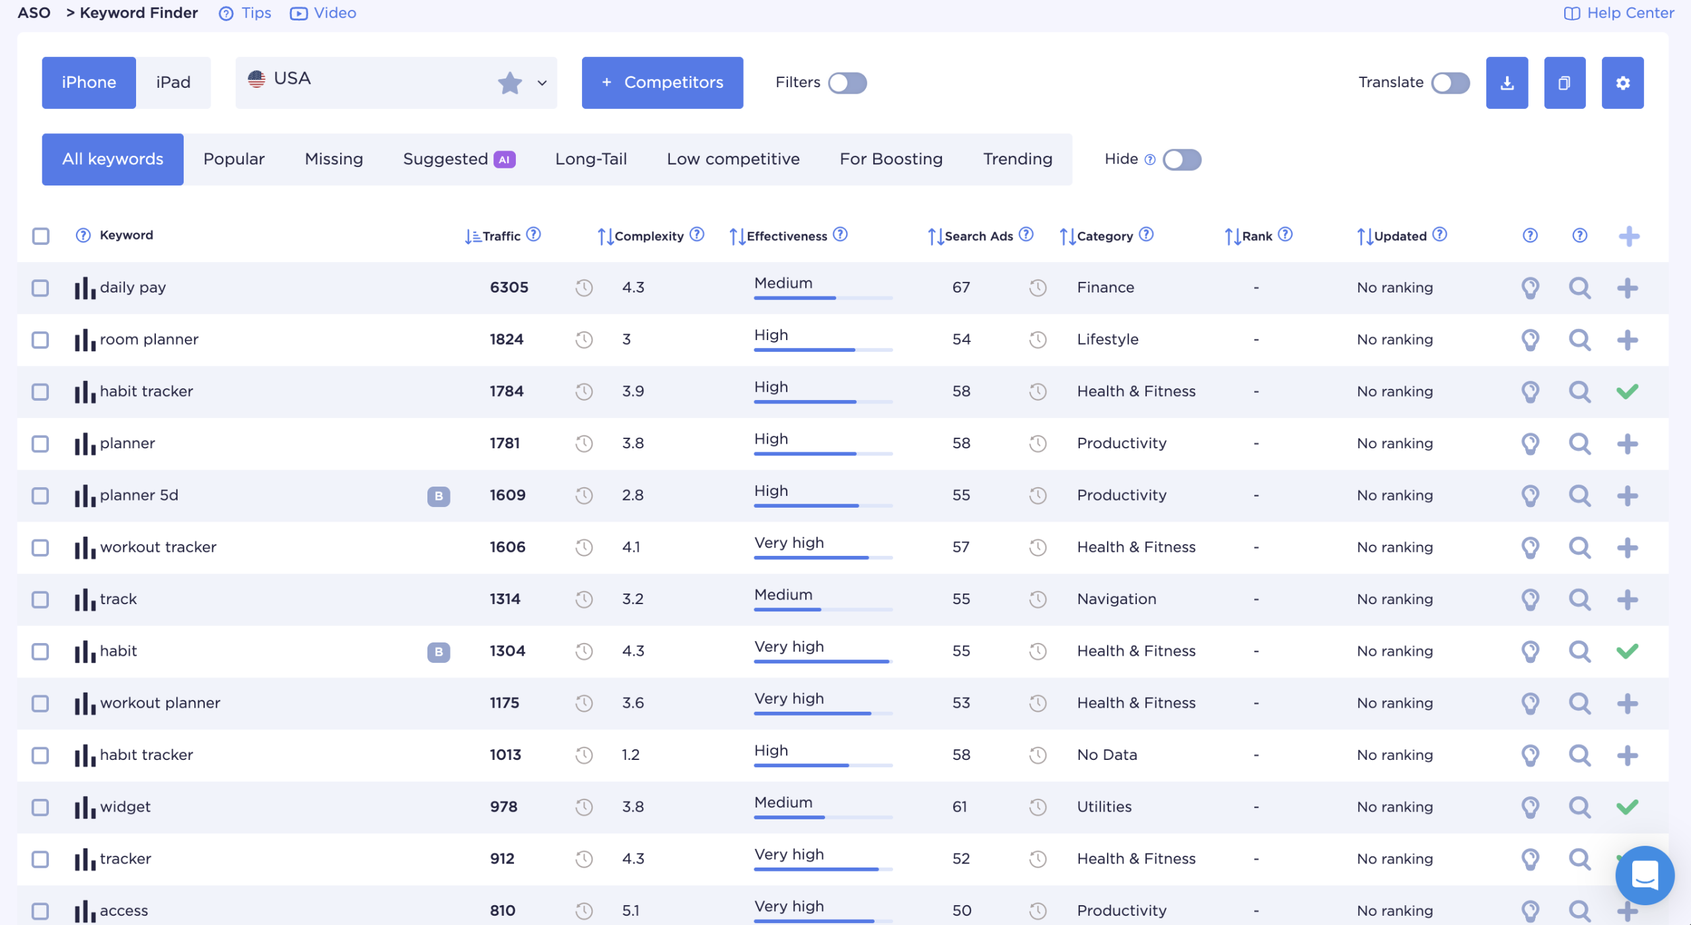This screenshot has width=1691, height=925.
Task: Add planner 5d keyword with plus icon
Action: pos(1628,495)
